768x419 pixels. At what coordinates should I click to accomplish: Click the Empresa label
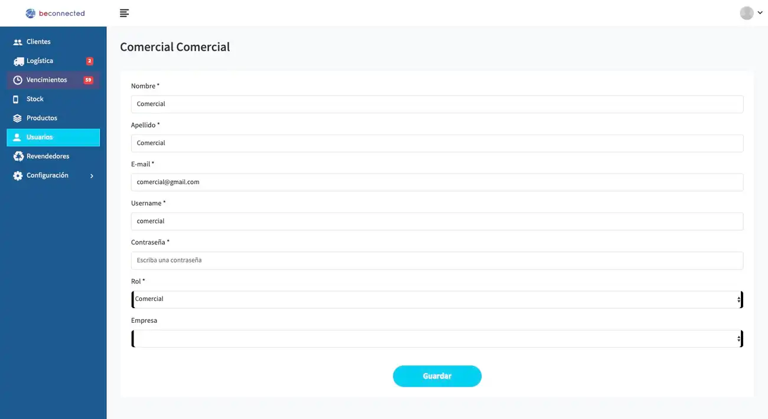[x=144, y=320]
